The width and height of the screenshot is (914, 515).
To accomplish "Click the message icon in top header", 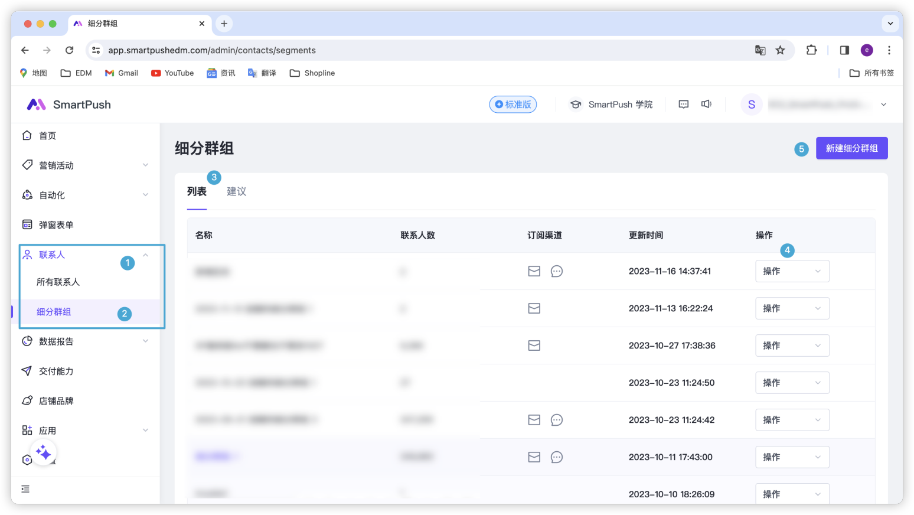I will click(683, 105).
